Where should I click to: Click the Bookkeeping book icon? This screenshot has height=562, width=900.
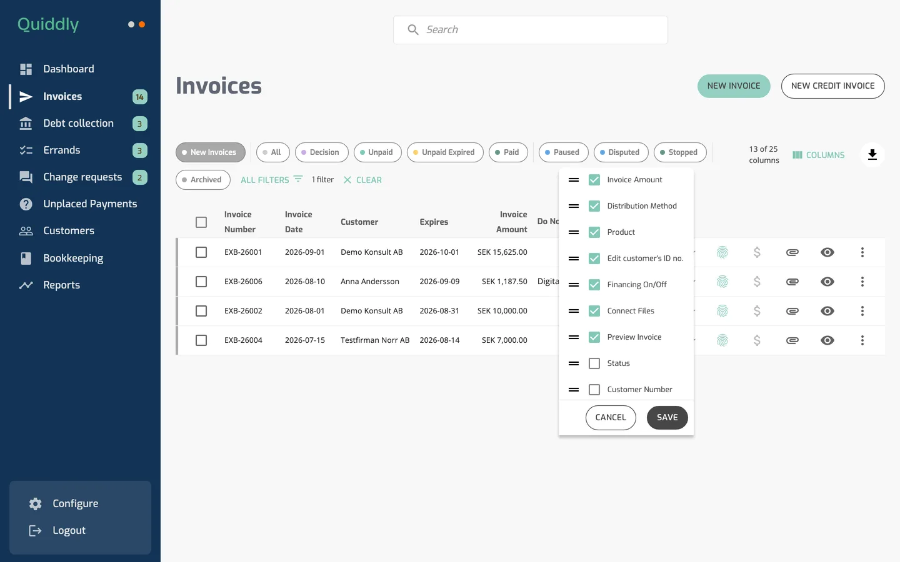[x=26, y=259]
